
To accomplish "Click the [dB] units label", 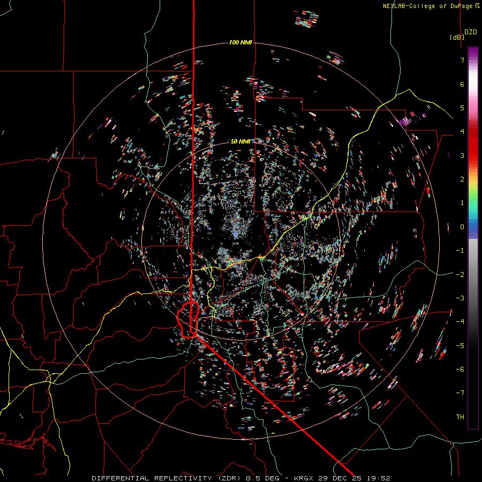I will (457, 37).
